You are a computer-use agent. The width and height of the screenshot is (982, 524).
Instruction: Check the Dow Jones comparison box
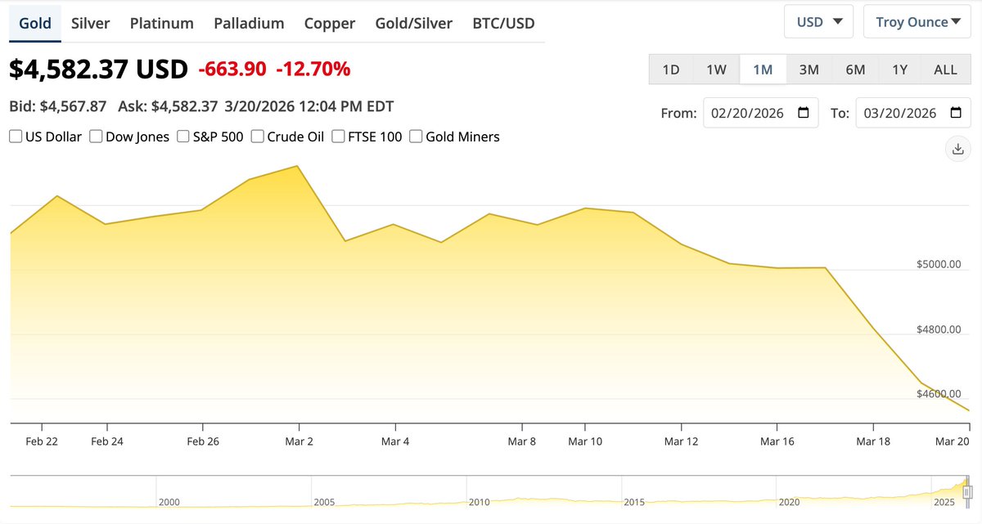[96, 137]
